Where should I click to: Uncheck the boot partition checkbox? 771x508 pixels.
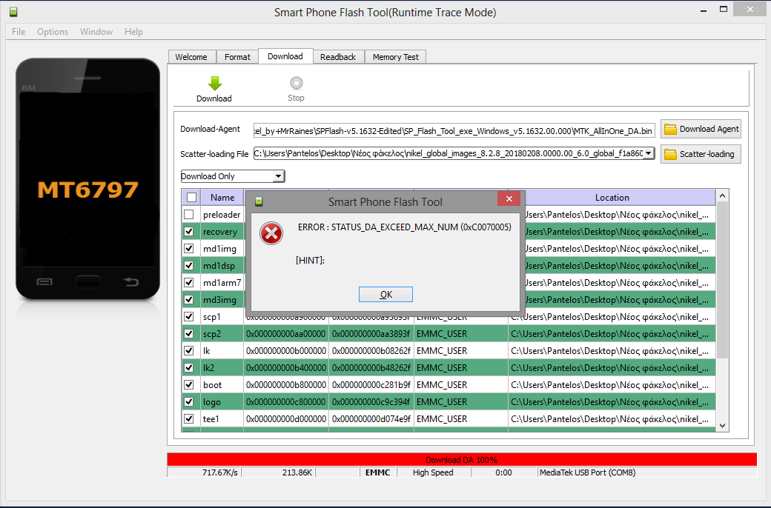click(x=190, y=385)
